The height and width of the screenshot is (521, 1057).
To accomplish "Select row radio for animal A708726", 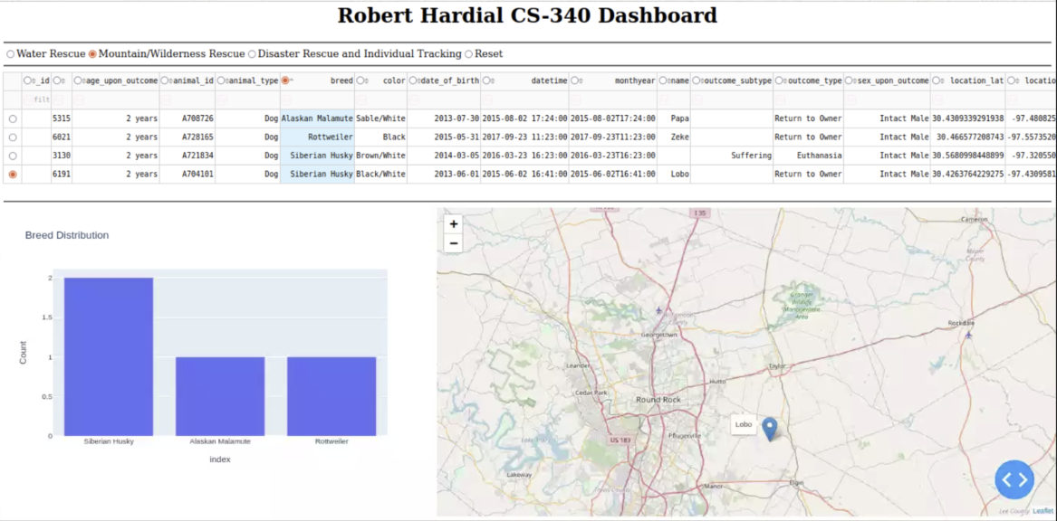I will pos(12,118).
